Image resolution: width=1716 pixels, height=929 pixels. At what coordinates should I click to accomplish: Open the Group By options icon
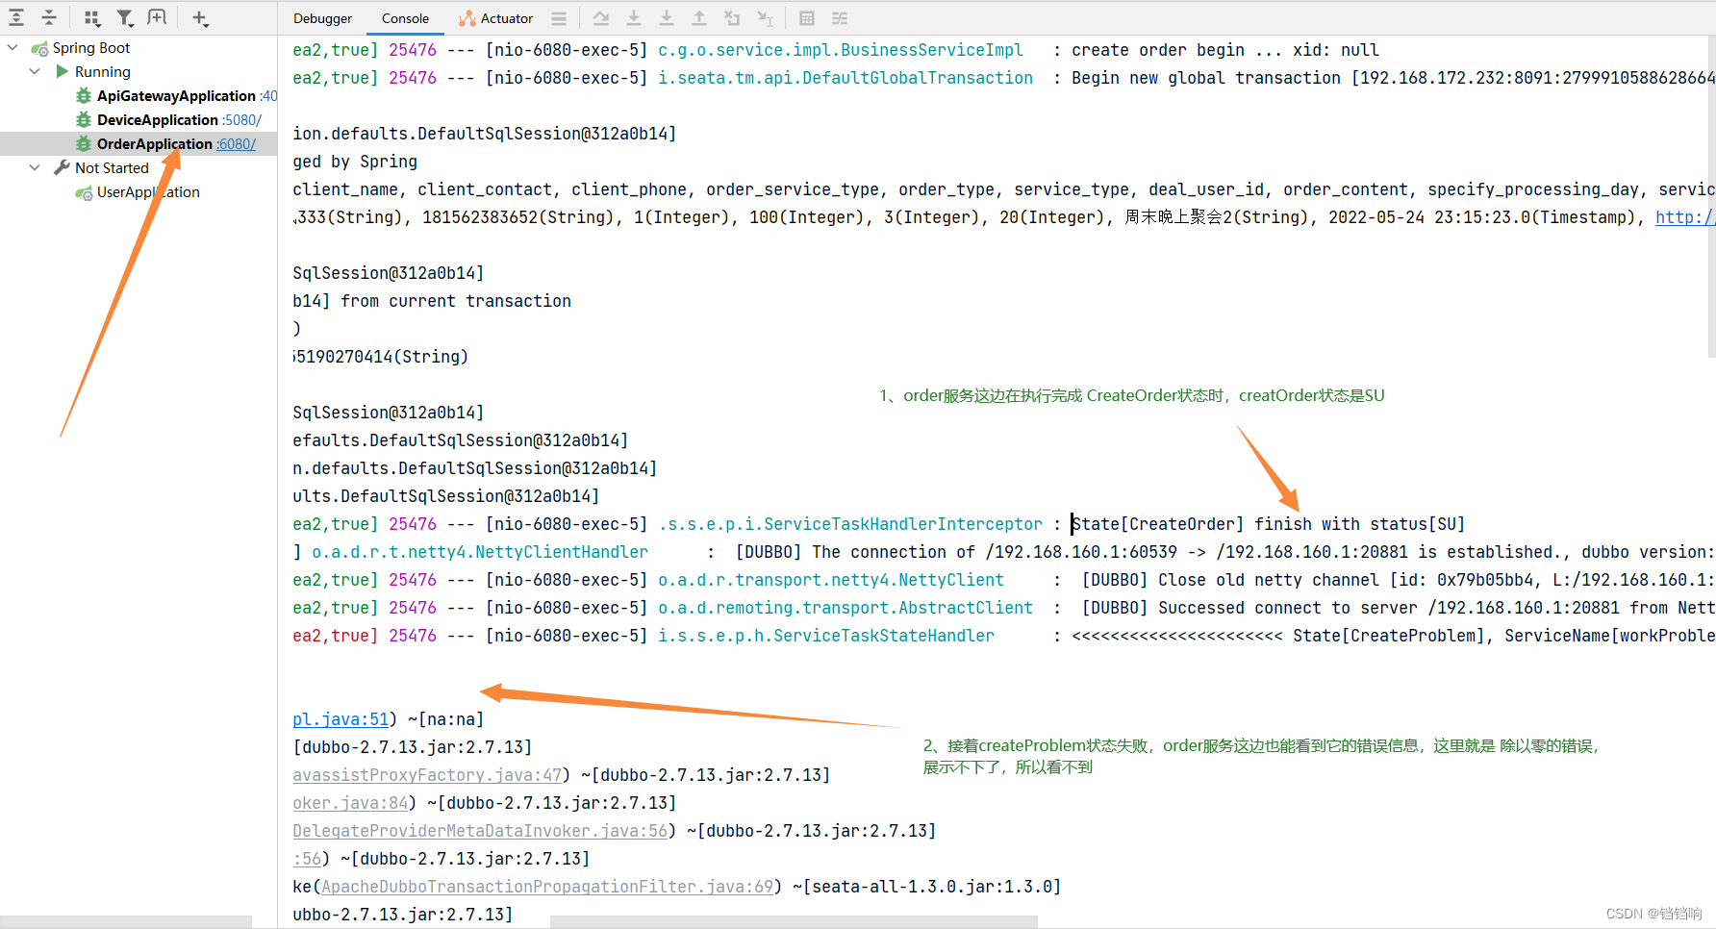tap(92, 17)
